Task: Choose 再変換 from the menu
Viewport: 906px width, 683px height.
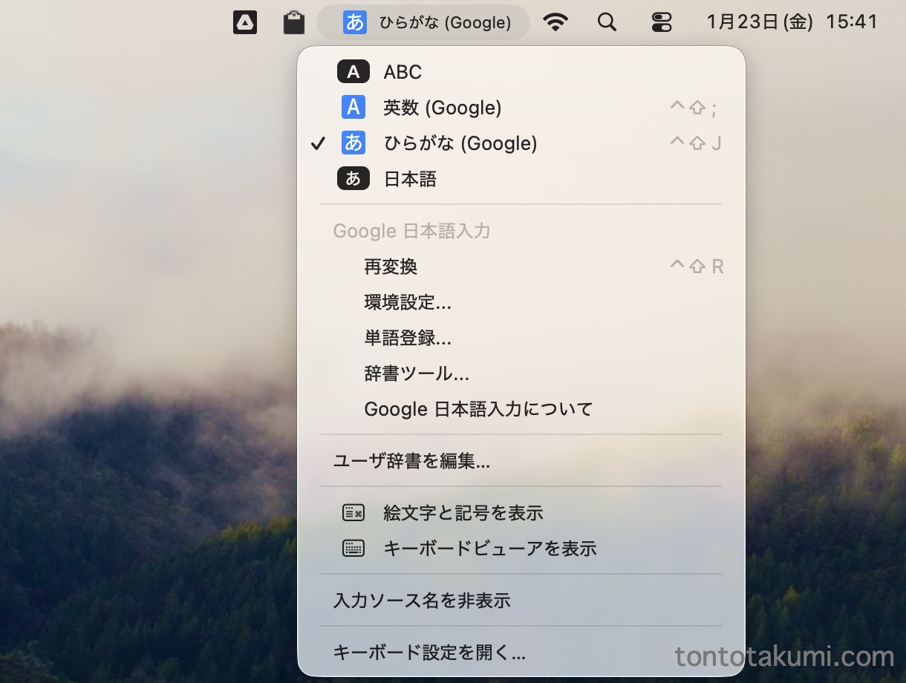Action: click(391, 267)
